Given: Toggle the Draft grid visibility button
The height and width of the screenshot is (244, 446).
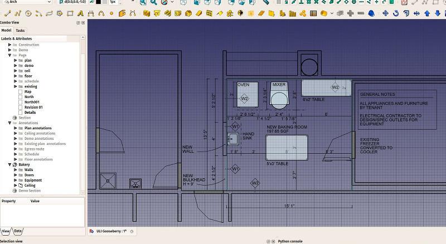Looking at the screenshot, I should [278, 2].
